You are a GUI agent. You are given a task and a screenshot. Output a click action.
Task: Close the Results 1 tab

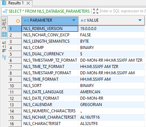(x=28, y=3)
